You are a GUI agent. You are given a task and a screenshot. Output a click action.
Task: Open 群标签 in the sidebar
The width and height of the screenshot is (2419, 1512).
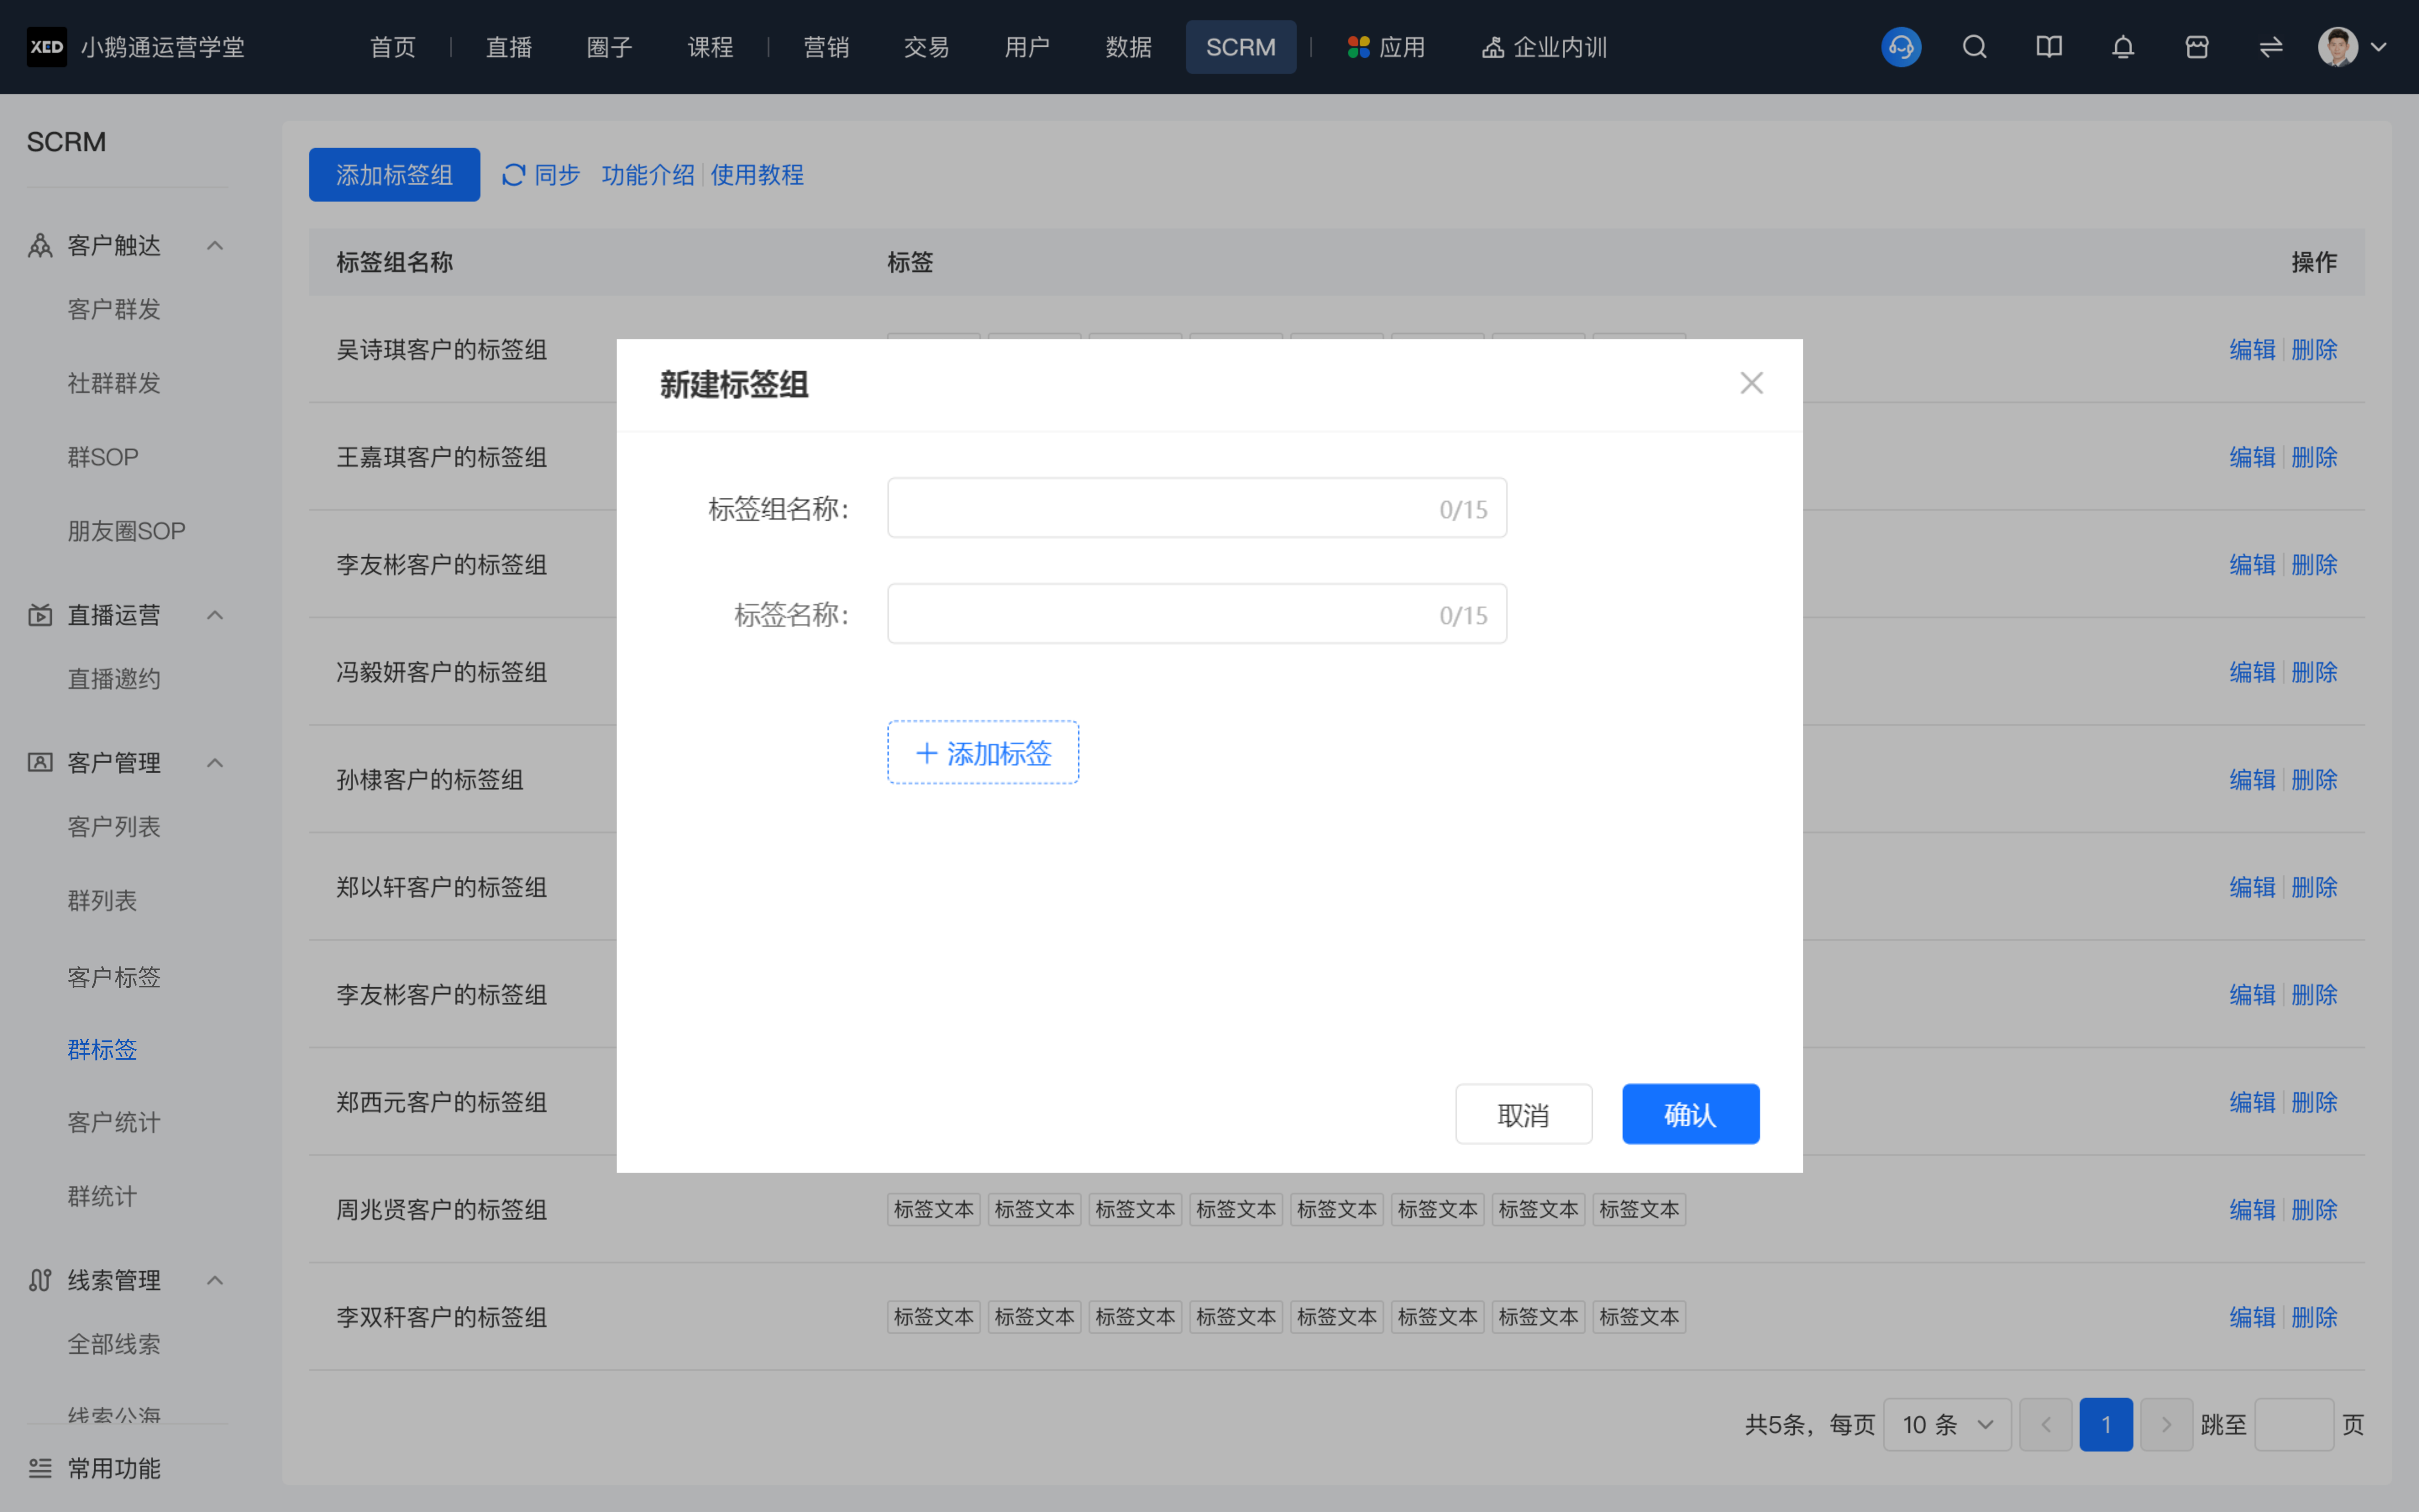[102, 1049]
